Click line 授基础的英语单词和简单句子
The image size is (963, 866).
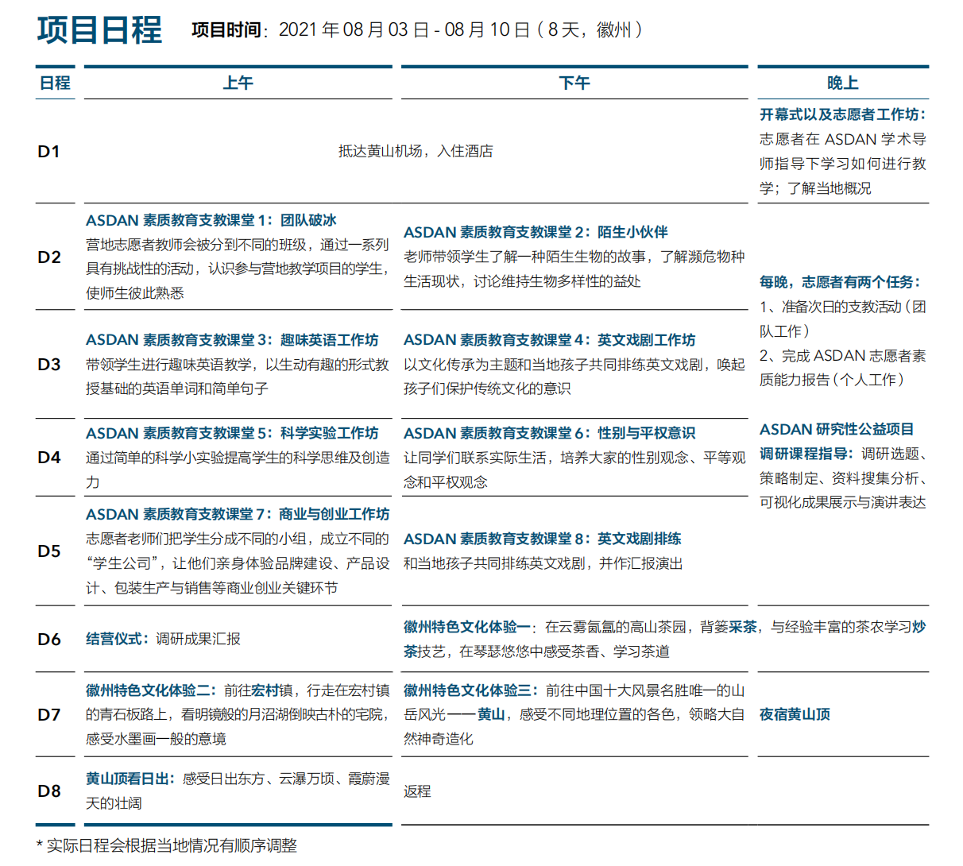click(177, 389)
